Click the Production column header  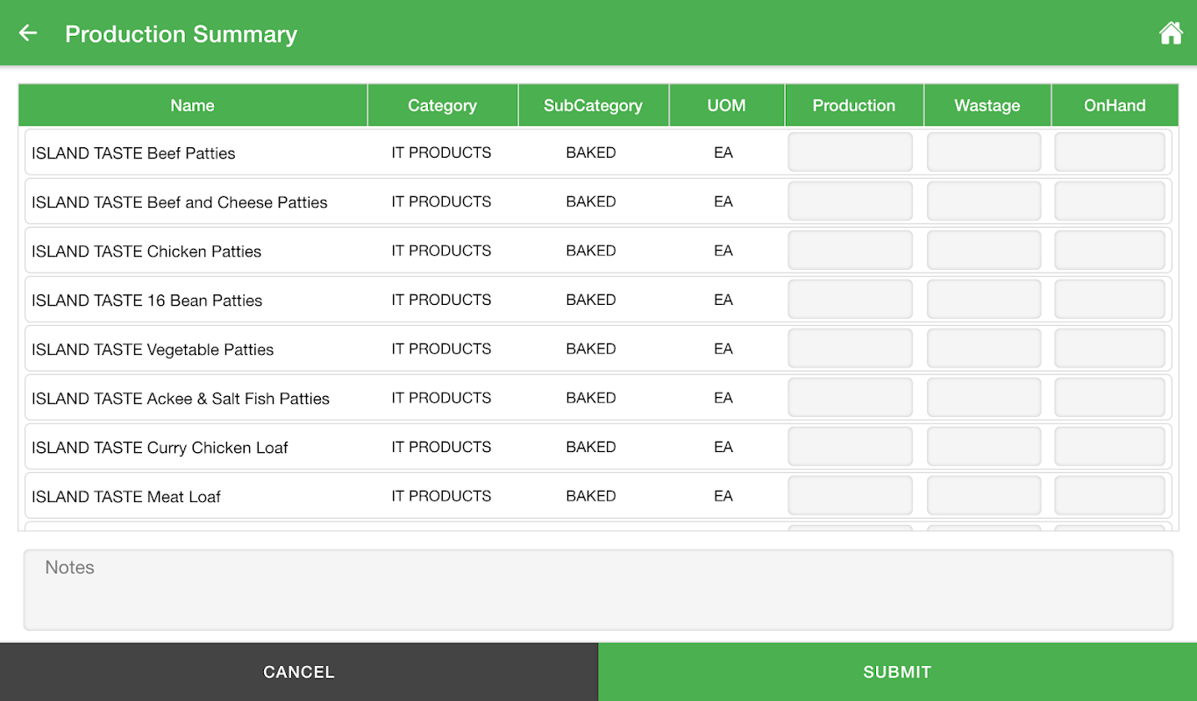[x=854, y=105]
